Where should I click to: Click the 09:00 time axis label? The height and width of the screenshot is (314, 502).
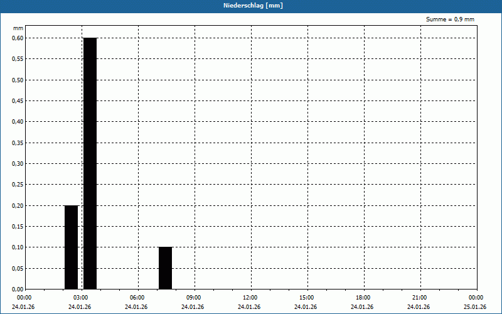193,297
